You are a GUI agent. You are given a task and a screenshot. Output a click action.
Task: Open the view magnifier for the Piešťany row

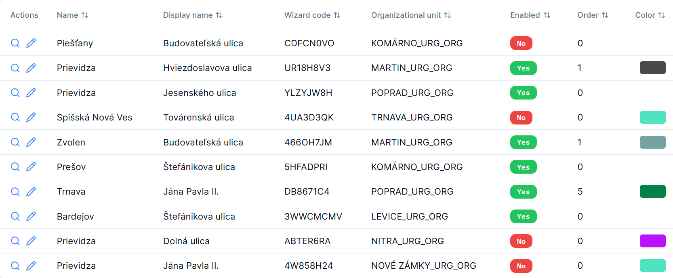[x=15, y=43]
